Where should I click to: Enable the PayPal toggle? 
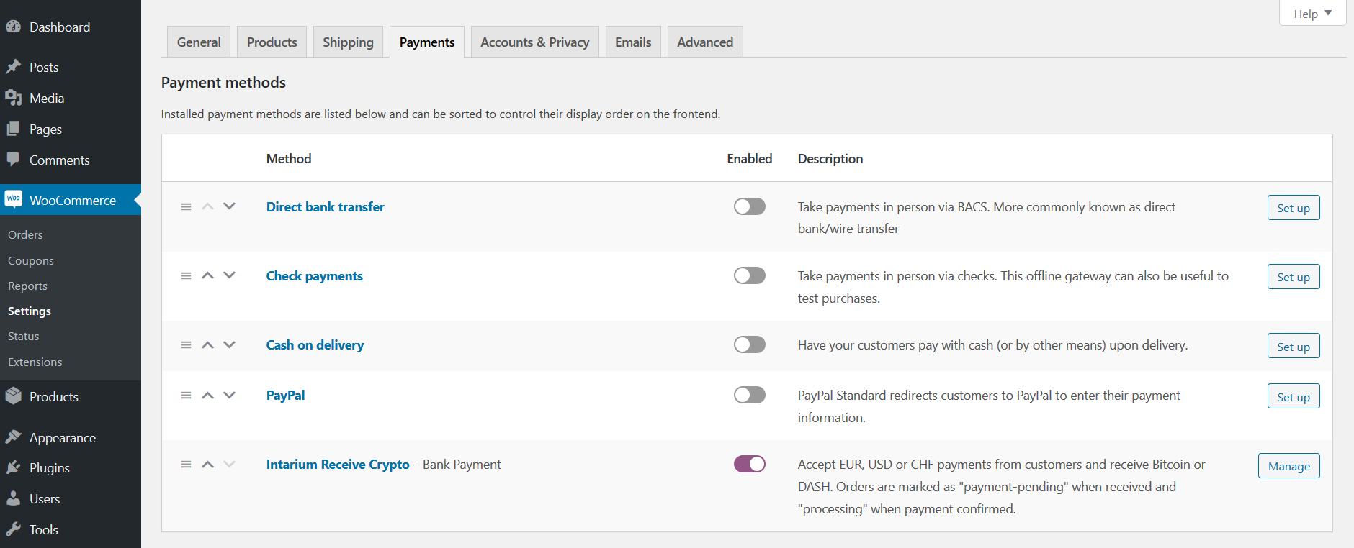pos(750,395)
